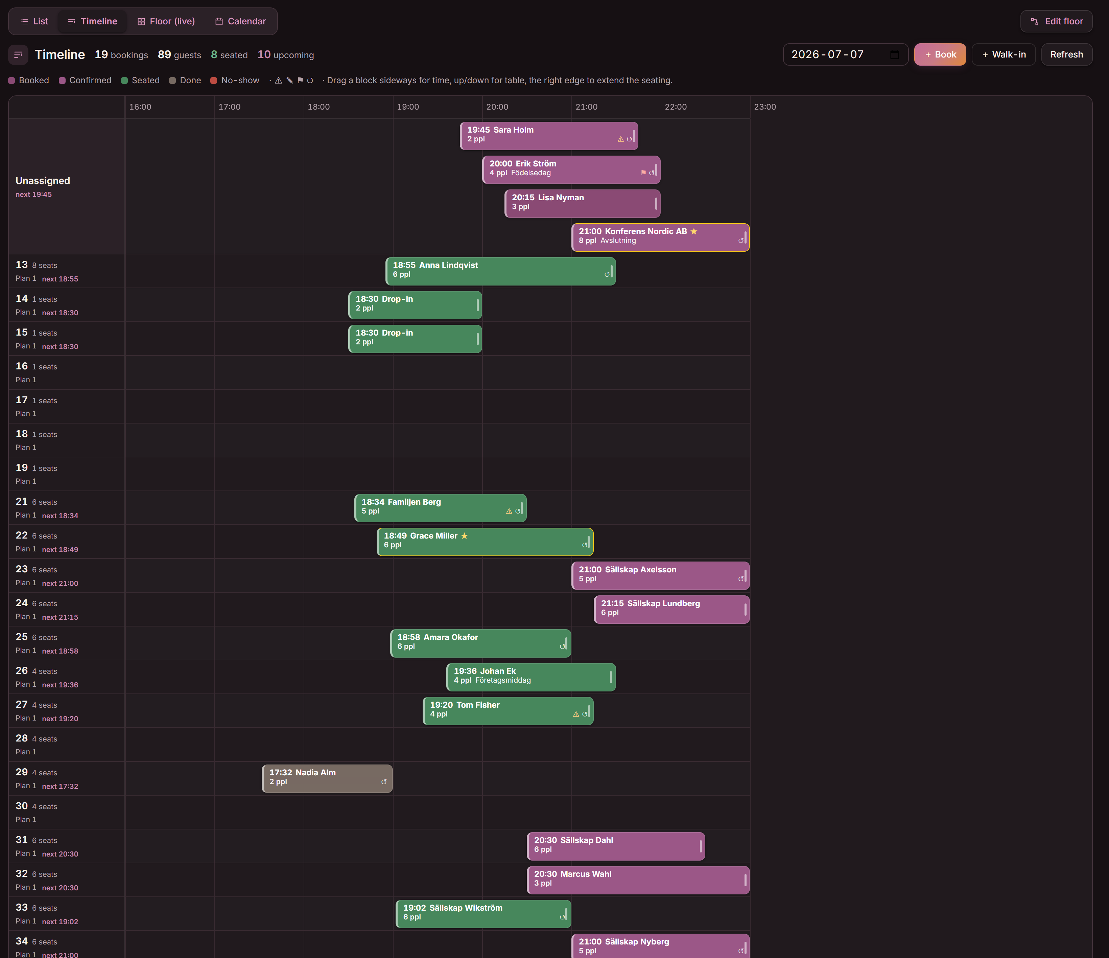Click table 16 row label
This screenshot has height=958, width=1109.
[x=66, y=373]
